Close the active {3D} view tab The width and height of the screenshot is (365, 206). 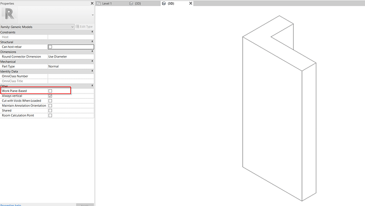pyautogui.click(x=190, y=3)
